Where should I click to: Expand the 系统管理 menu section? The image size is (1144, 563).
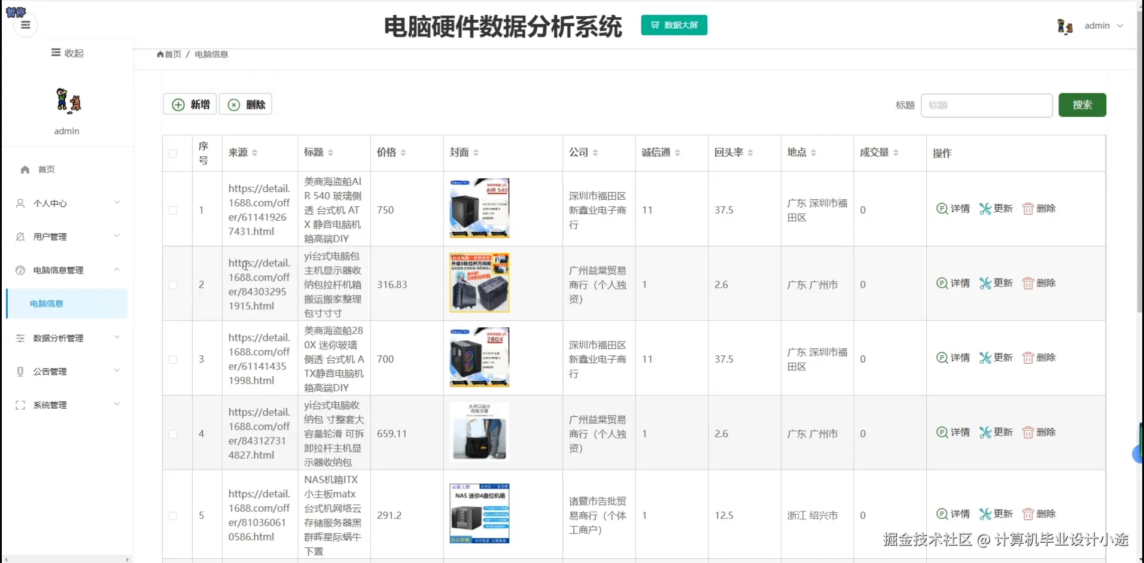click(50, 404)
